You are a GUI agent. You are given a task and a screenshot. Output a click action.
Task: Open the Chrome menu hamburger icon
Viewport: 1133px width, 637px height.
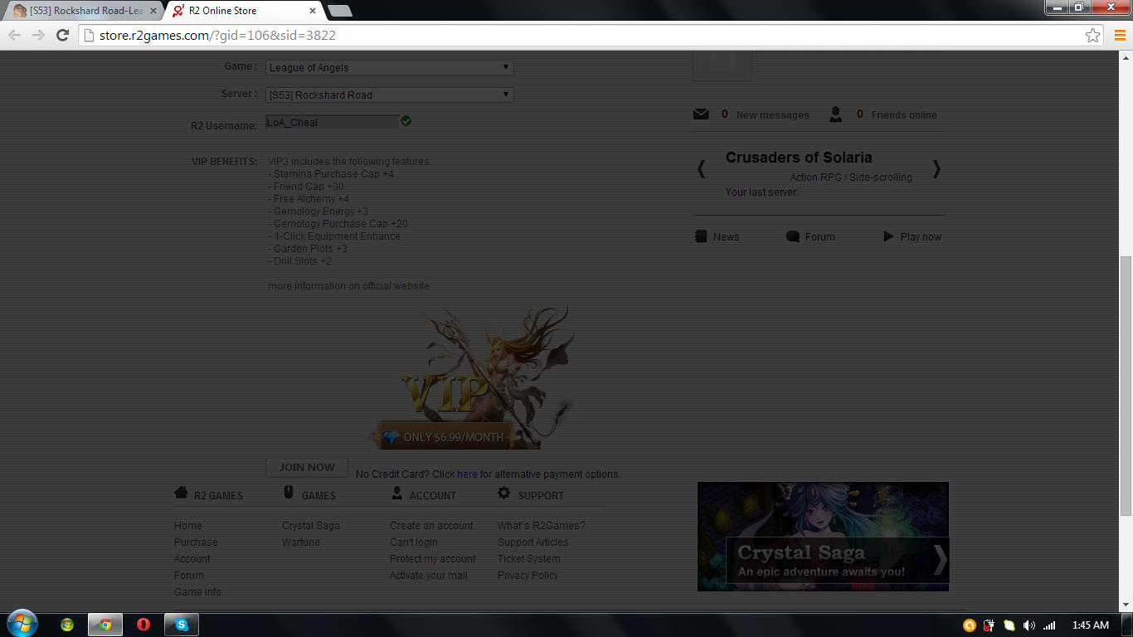tap(1120, 35)
